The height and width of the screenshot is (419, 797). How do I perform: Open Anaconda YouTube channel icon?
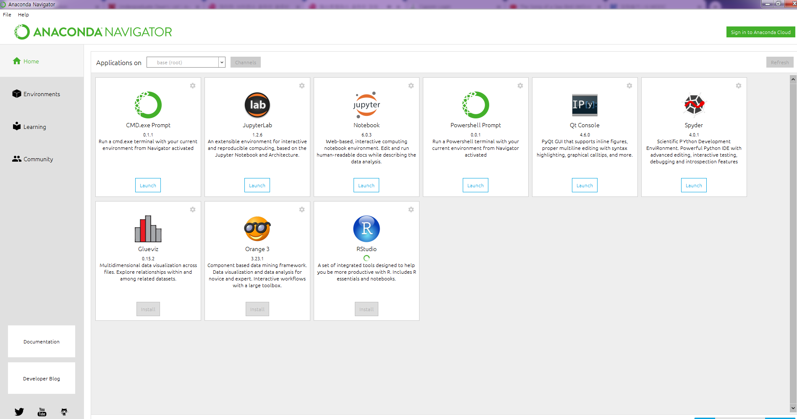42,412
